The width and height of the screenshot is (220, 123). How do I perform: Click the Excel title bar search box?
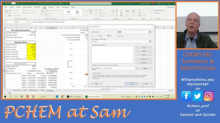(x=91, y=3)
